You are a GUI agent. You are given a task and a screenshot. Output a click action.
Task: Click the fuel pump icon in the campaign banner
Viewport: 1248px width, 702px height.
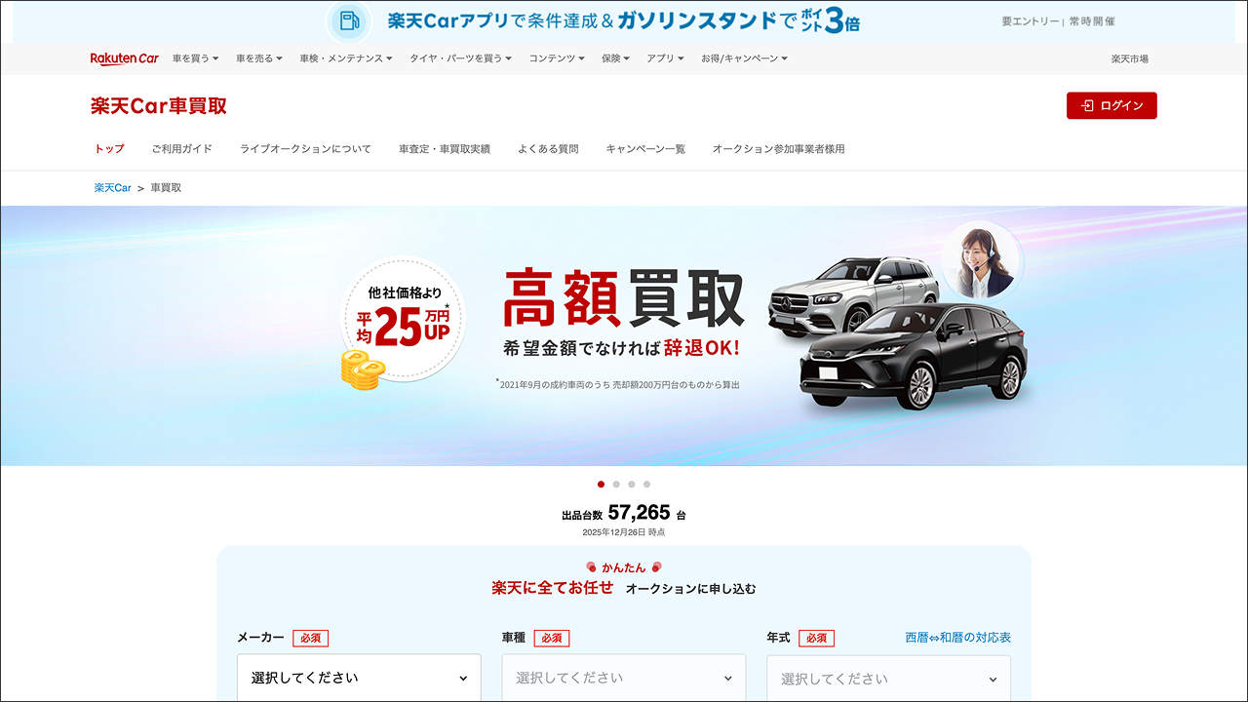pos(349,19)
